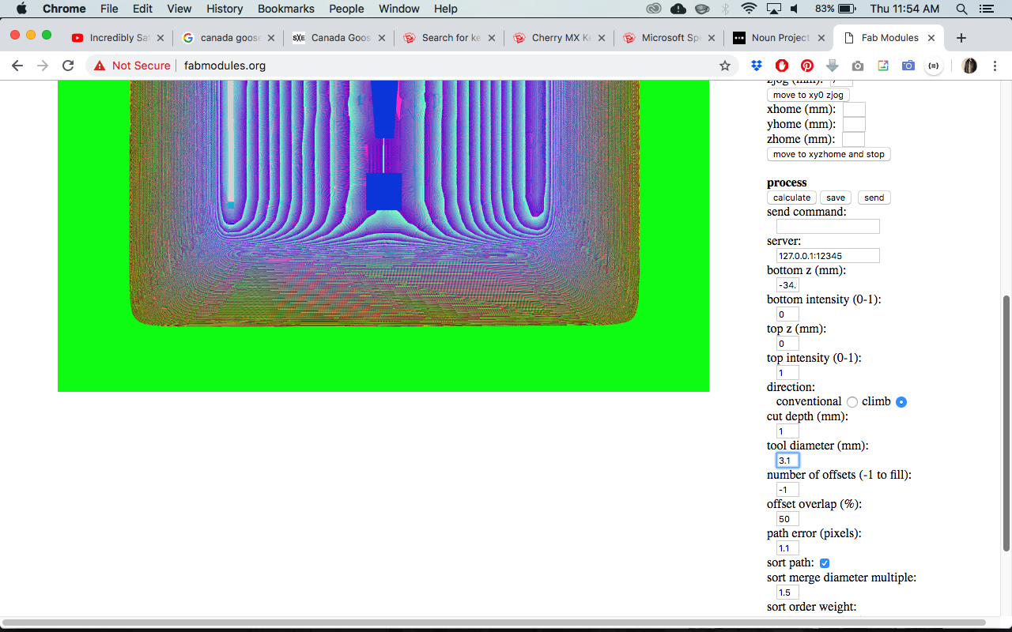This screenshot has height=632, width=1012.
Task: Open the Bookmarks menu
Action: (x=286, y=9)
